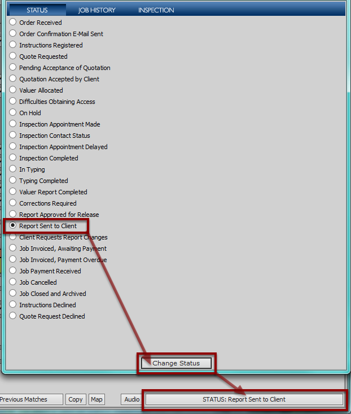Click the Change Status button

point(176,363)
